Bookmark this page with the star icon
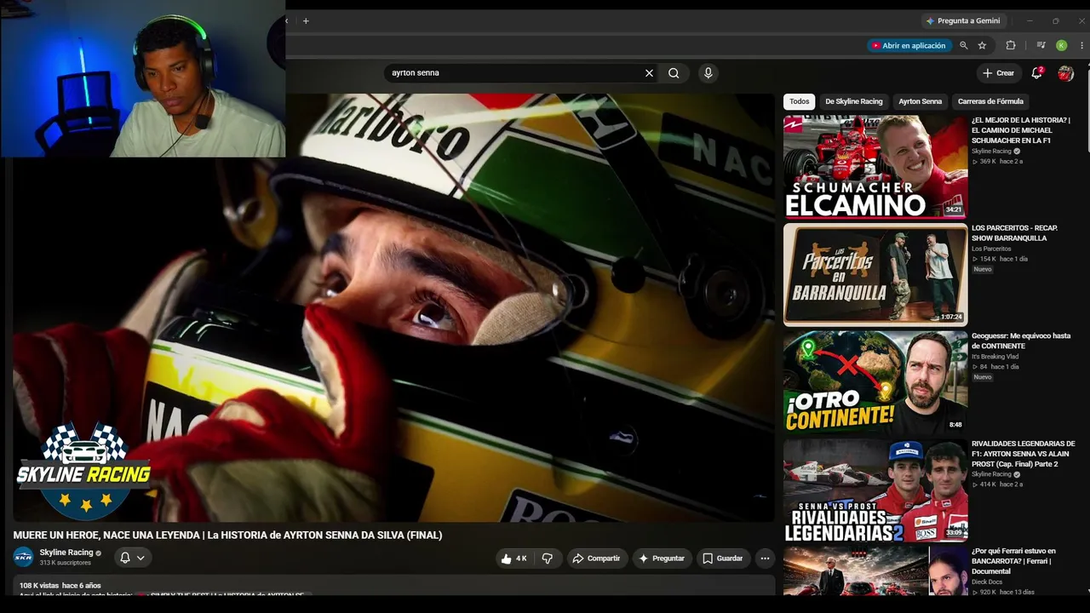 [x=982, y=46]
